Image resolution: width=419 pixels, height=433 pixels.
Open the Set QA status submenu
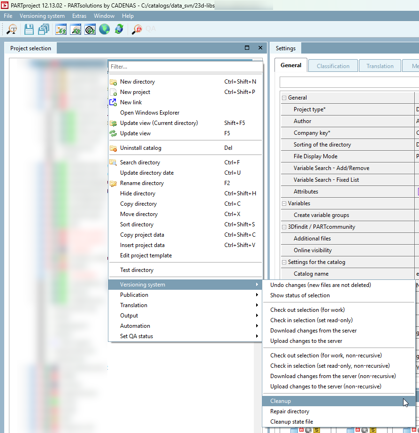(x=185, y=336)
